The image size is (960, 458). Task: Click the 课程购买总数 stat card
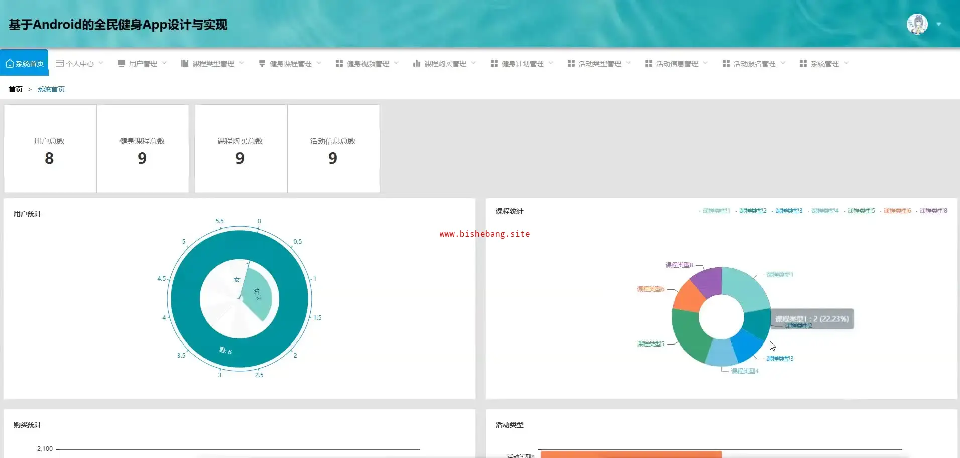[x=241, y=149]
